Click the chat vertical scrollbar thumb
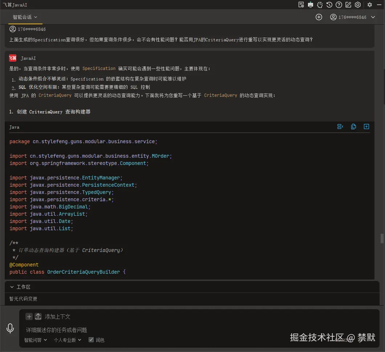The height and width of the screenshot is (352, 385). click(x=382, y=239)
